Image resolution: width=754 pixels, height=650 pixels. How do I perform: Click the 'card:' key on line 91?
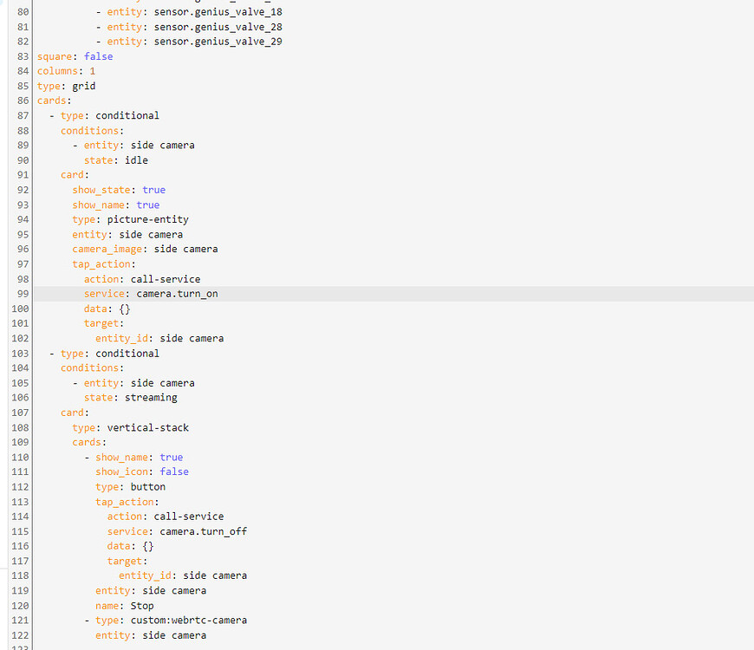[x=75, y=175]
